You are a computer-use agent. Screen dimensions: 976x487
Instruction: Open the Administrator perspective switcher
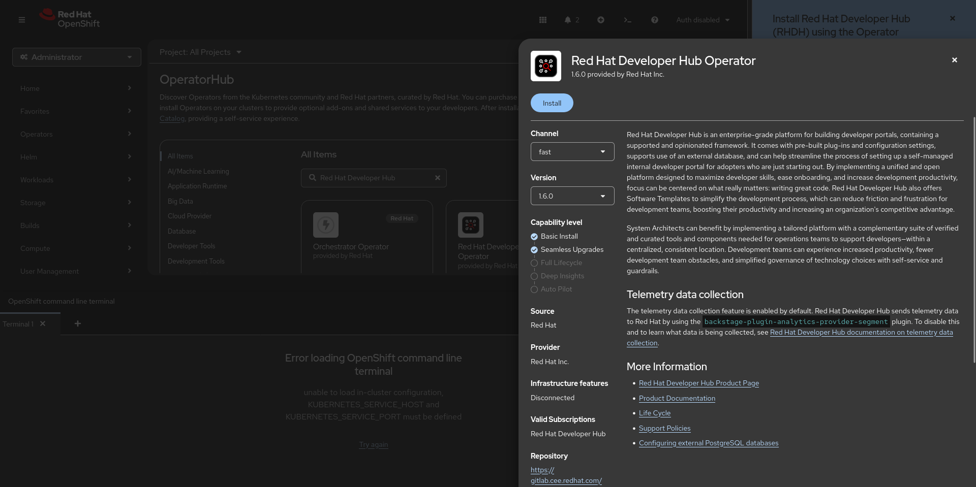point(77,57)
